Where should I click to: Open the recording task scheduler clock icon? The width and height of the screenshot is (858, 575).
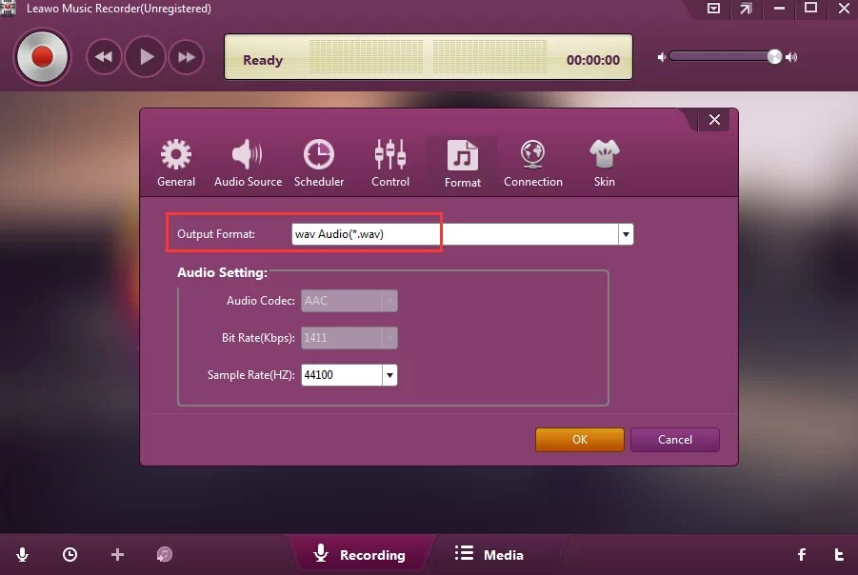coord(69,554)
